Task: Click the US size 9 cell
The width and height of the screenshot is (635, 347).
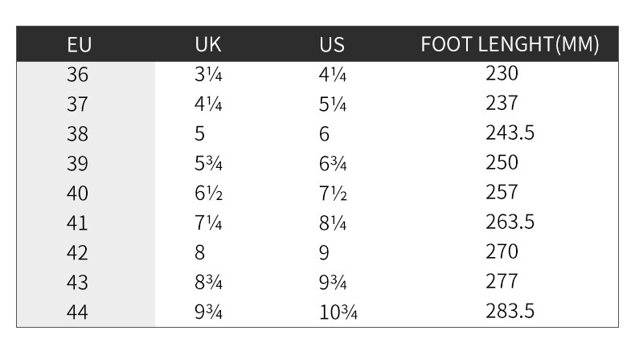Action: click(x=324, y=253)
